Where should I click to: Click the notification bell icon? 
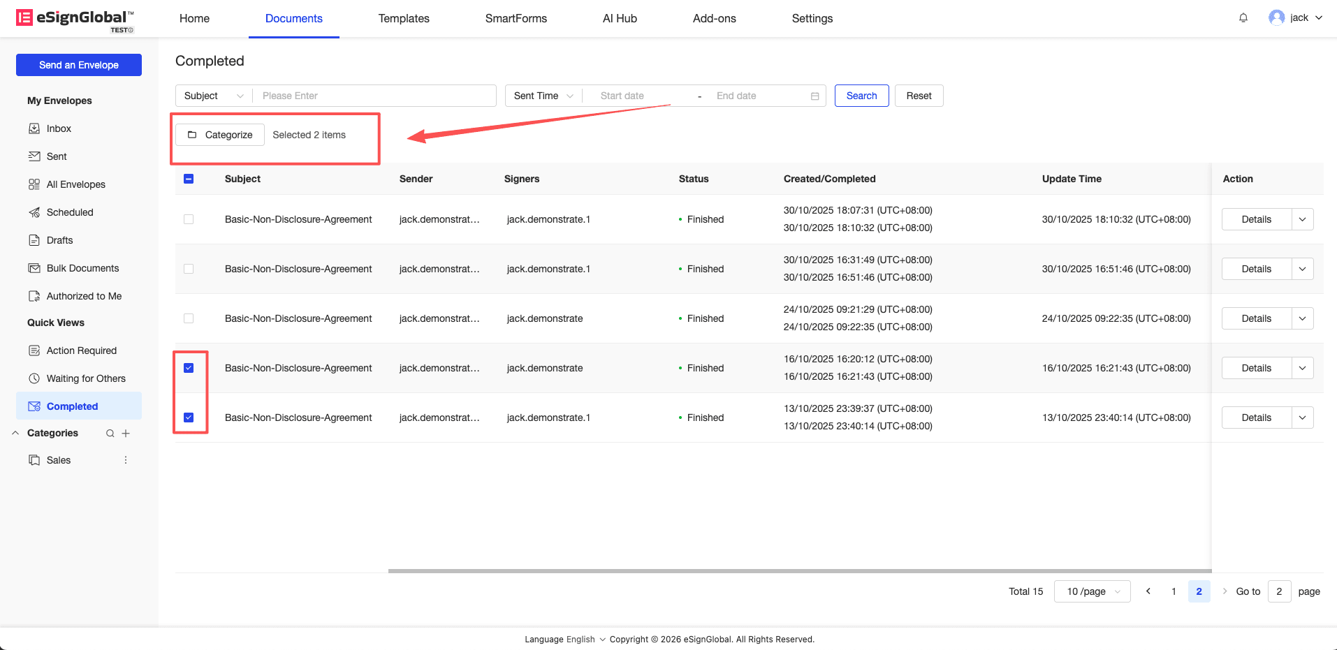pos(1243,18)
